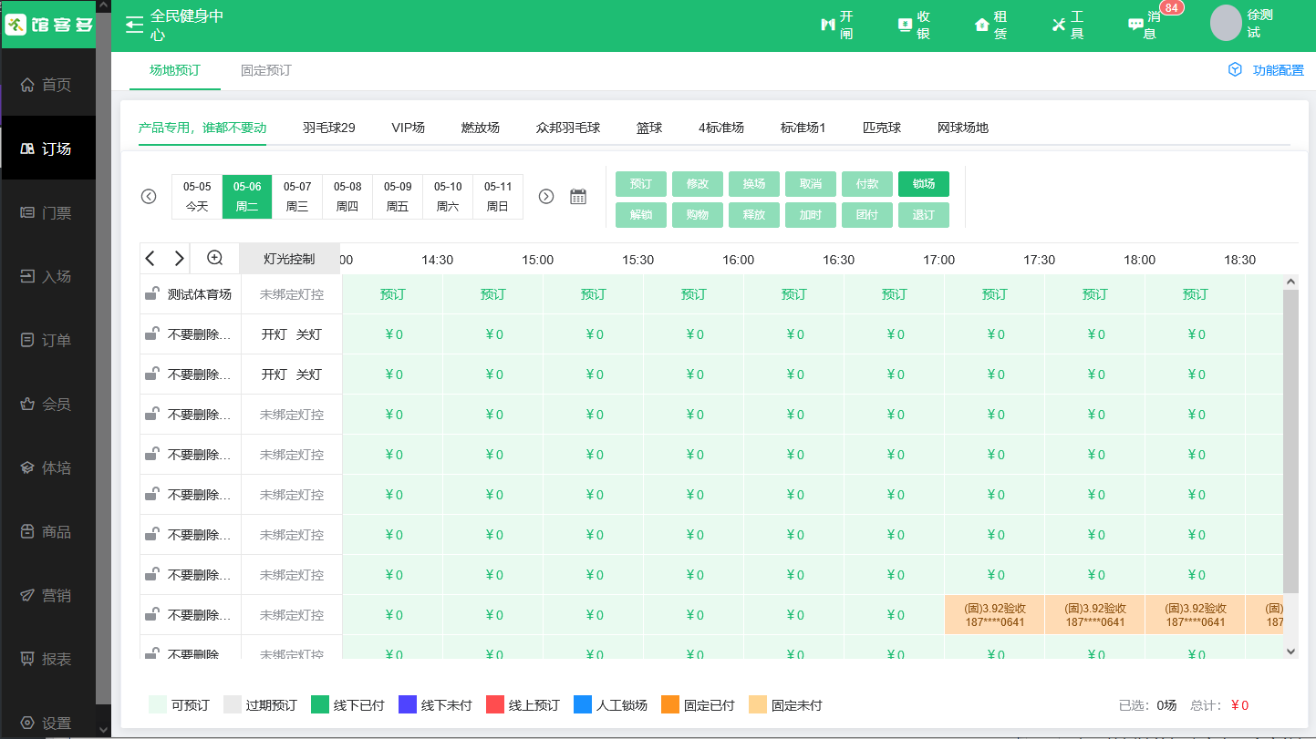Move timeline to later hours with right chevron
The width and height of the screenshot is (1316, 739).
click(179, 259)
